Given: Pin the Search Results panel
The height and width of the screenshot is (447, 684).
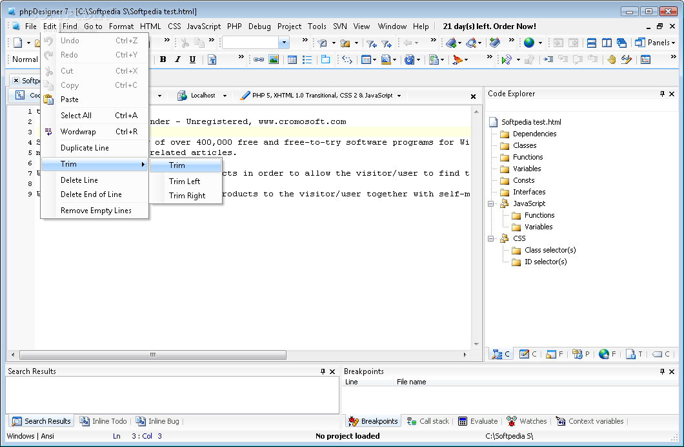Looking at the screenshot, I should 323,371.
